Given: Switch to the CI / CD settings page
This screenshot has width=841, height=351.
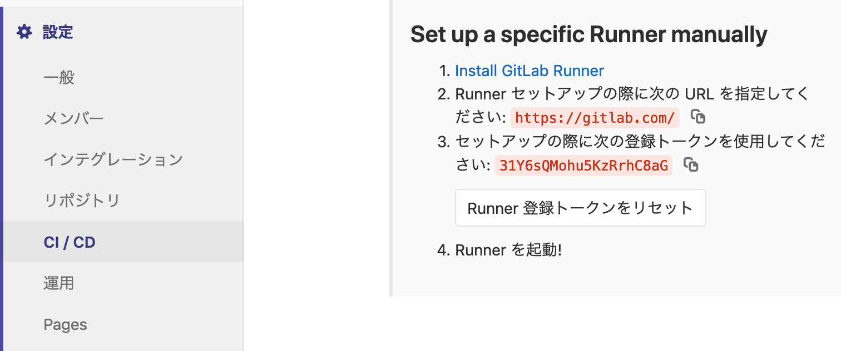Looking at the screenshot, I should (68, 242).
